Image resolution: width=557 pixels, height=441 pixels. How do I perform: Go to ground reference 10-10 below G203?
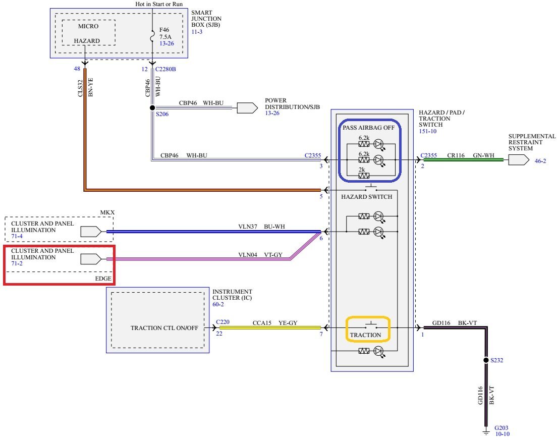pos(502,434)
